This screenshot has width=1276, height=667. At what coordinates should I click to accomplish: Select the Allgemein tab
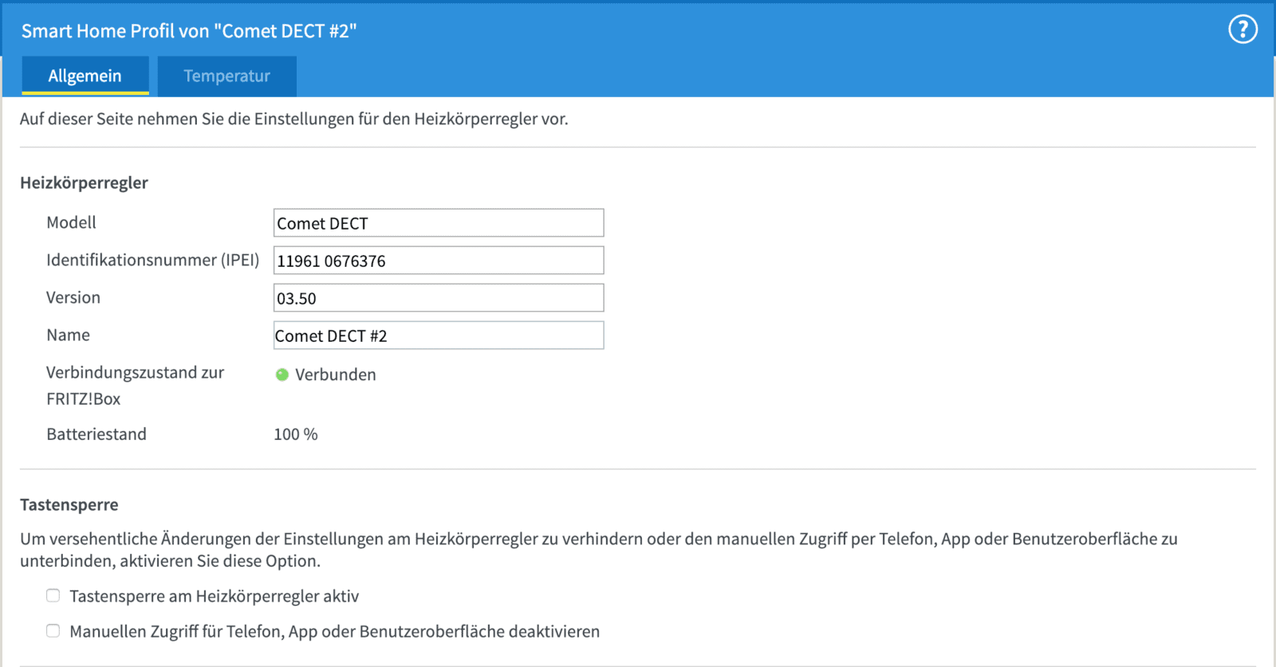[x=85, y=76]
